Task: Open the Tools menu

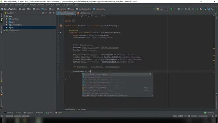Action: (x=58, y=5)
